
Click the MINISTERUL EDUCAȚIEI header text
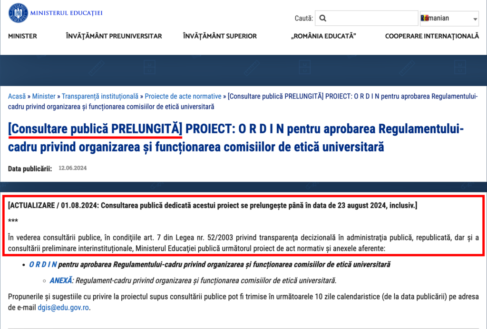66,13
